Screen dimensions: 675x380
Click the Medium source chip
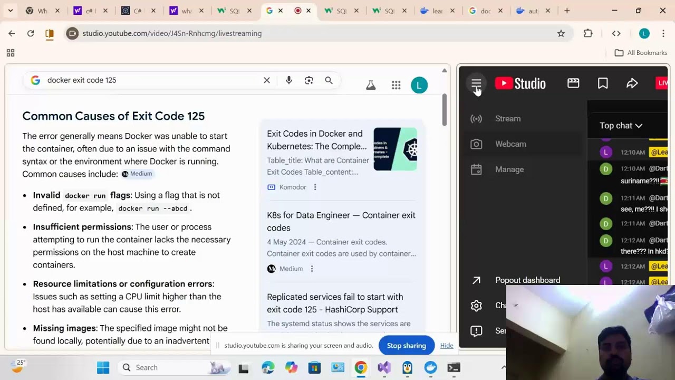pos(137,174)
